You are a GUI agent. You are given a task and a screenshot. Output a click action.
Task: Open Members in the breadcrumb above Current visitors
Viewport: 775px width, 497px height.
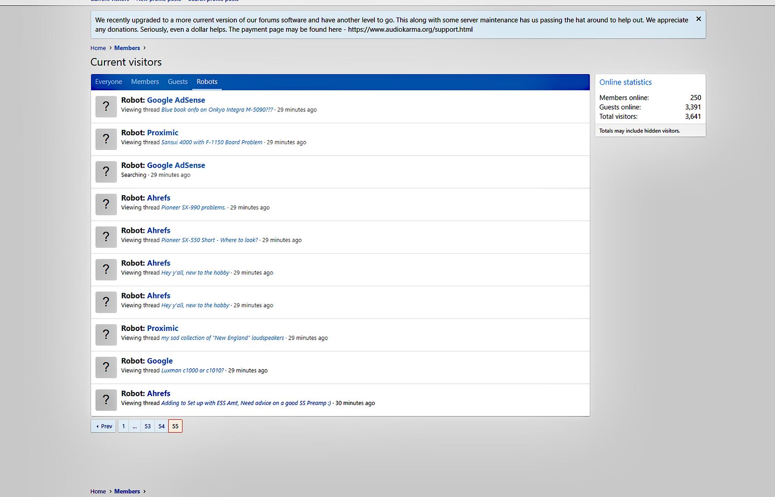point(127,48)
